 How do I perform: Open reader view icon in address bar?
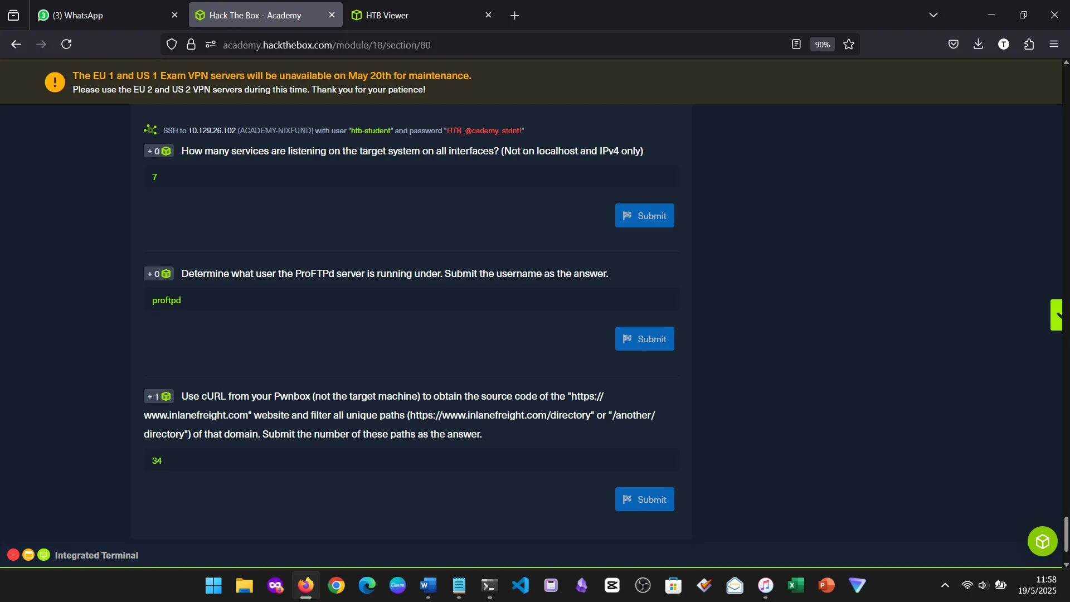click(796, 45)
